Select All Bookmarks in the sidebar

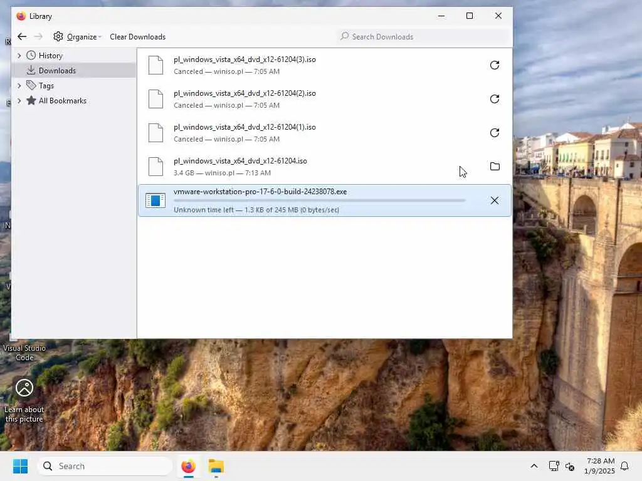62,101
